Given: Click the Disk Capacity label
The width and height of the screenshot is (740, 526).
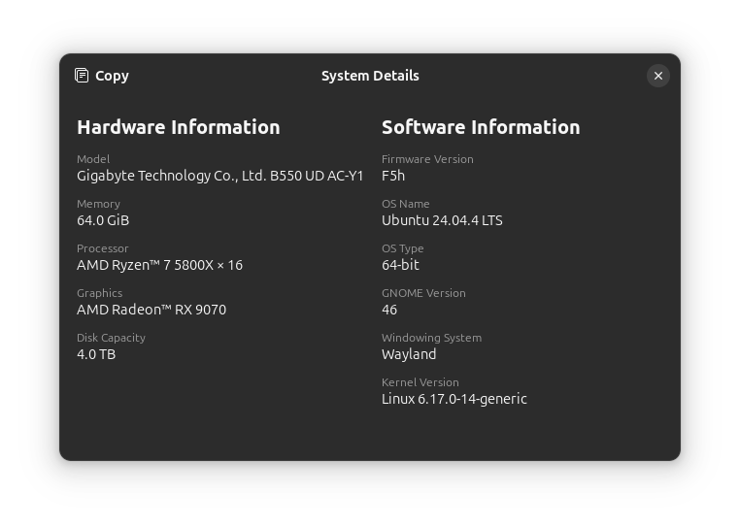Looking at the screenshot, I should [x=111, y=338].
